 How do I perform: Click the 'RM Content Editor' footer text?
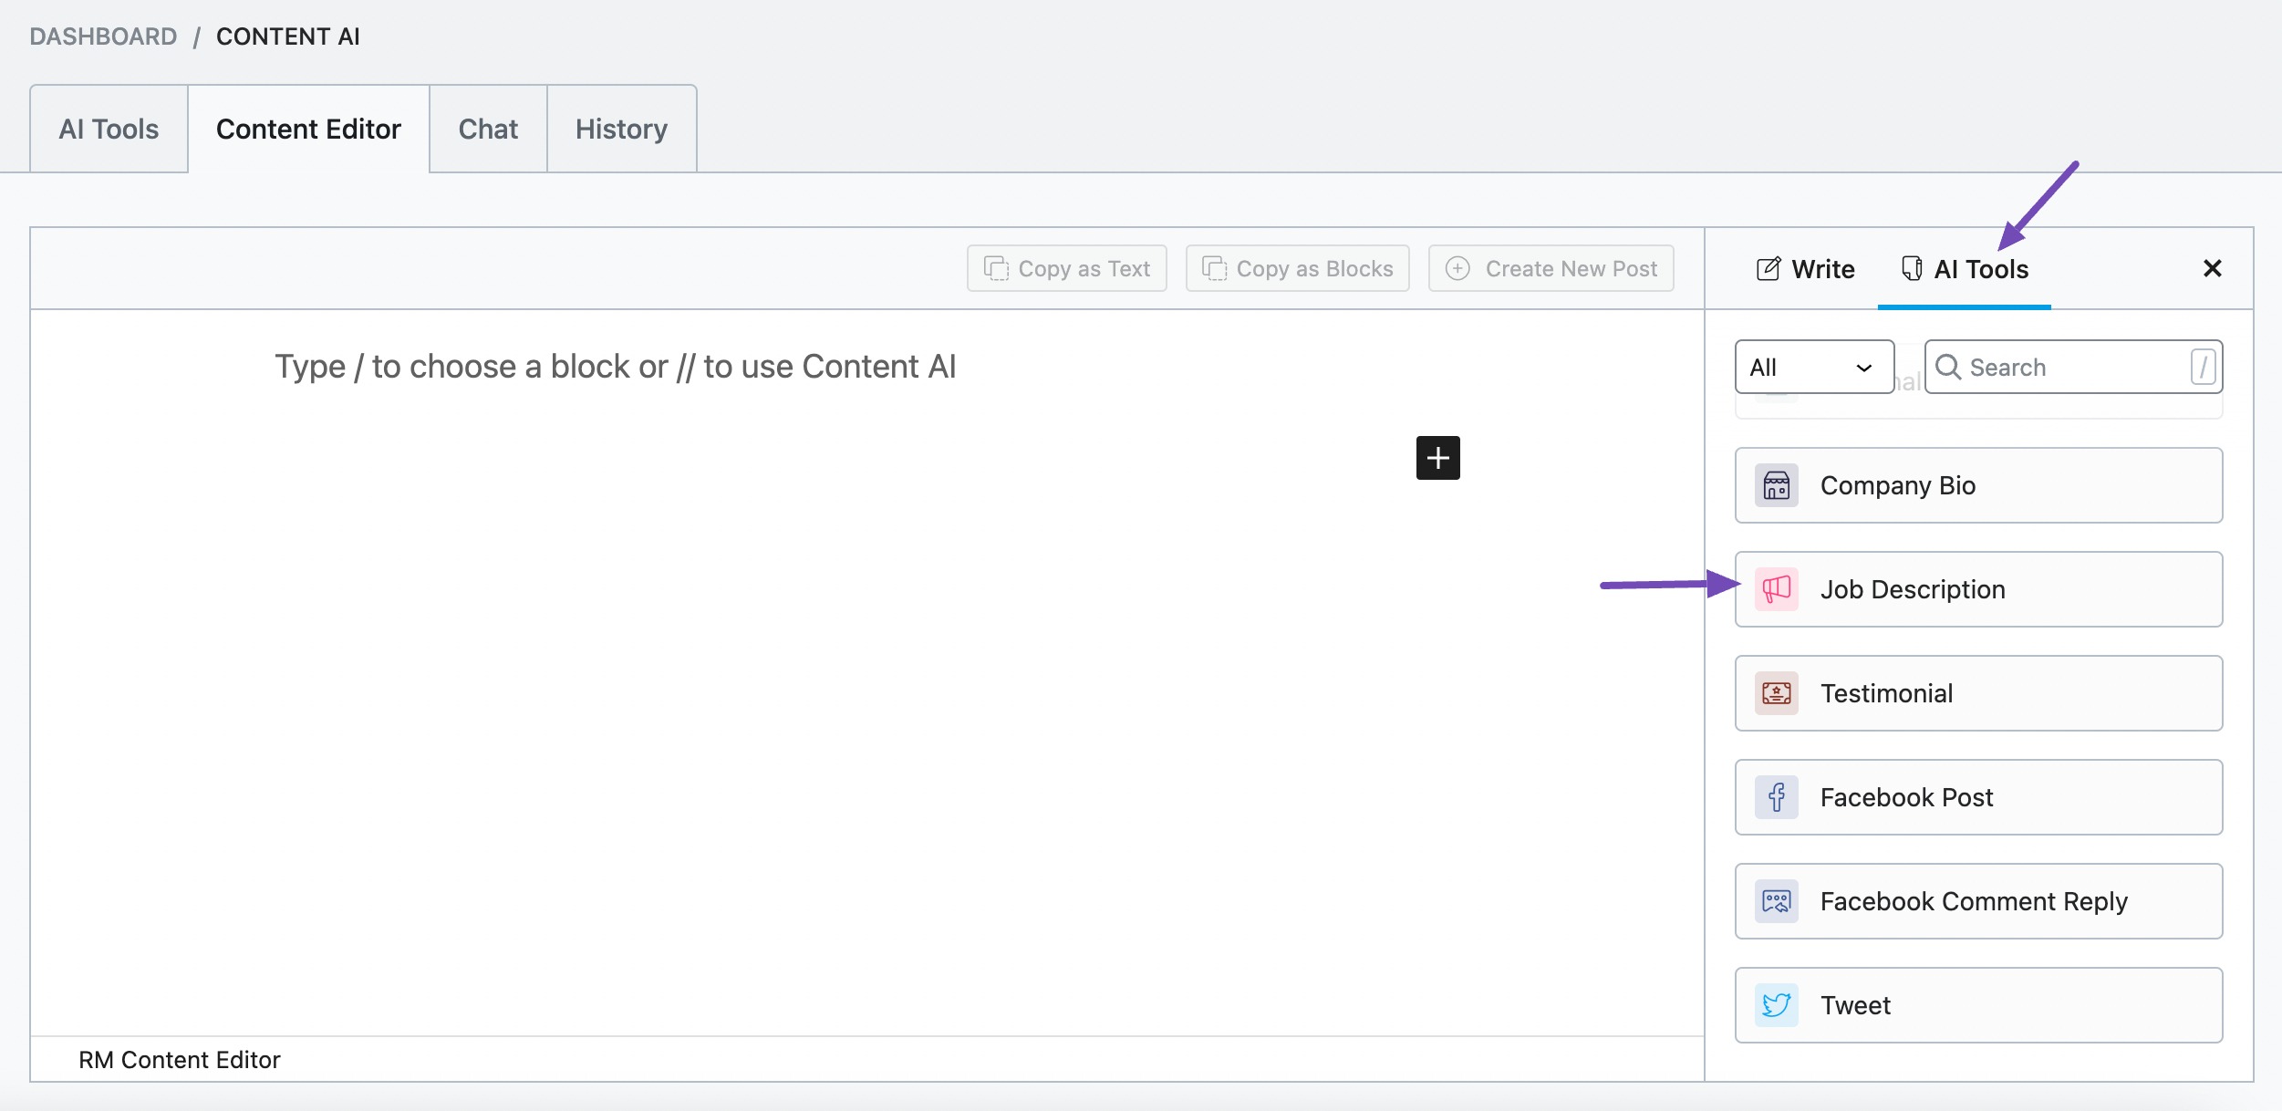pos(179,1060)
